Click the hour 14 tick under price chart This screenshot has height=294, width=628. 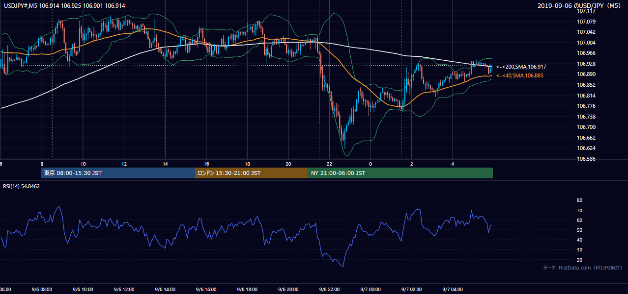[165, 164]
